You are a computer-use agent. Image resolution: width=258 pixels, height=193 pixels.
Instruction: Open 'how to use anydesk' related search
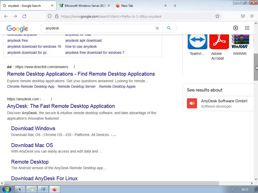point(81,46)
